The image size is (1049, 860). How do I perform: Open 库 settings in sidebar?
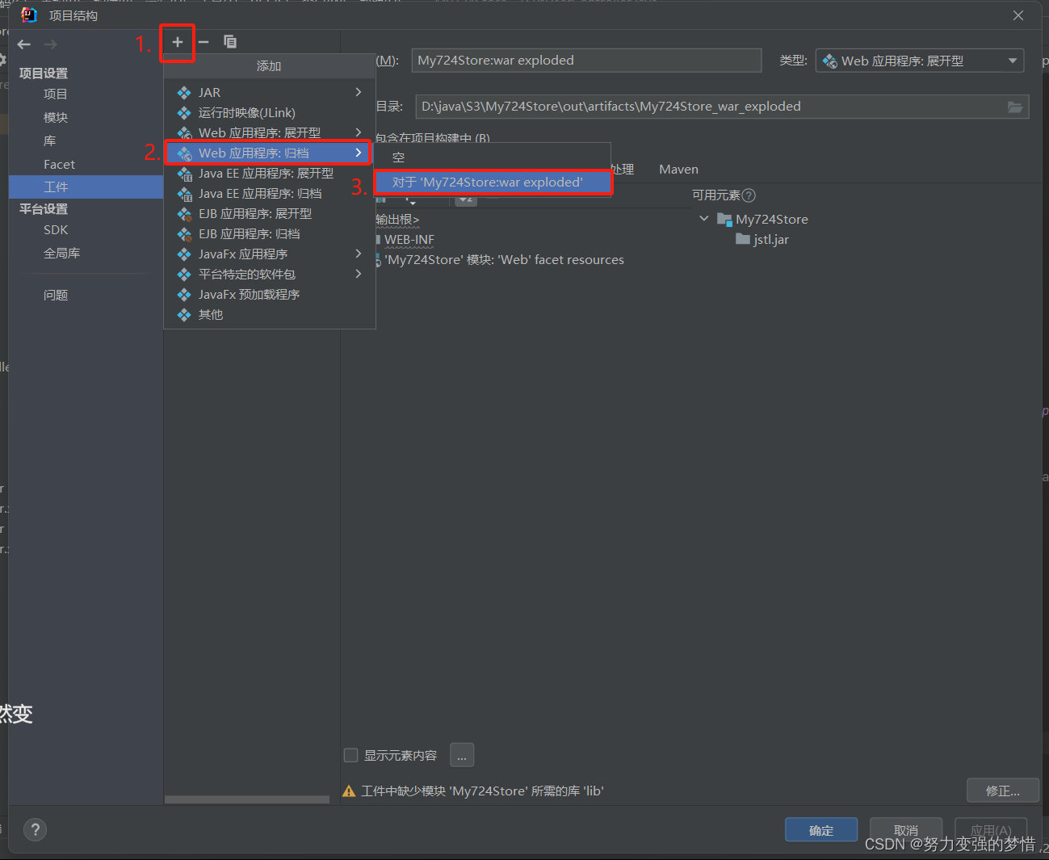click(x=50, y=141)
